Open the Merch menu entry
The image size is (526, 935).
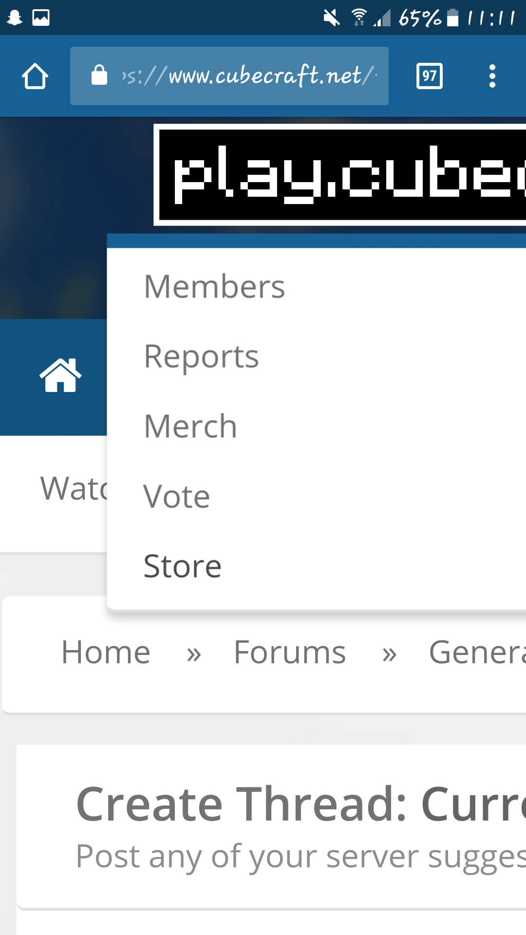pos(191,427)
